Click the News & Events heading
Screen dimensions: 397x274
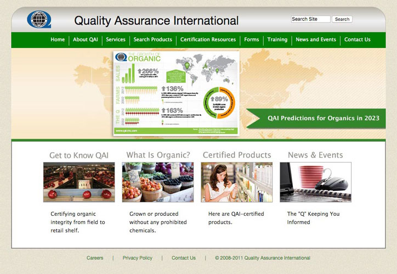pos(315,155)
